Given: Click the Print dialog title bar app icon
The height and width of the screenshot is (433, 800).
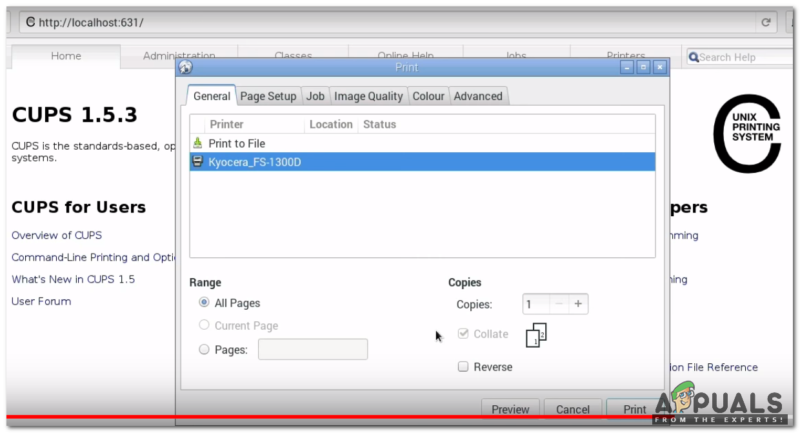Looking at the screenshot, I should pos(185,67).
